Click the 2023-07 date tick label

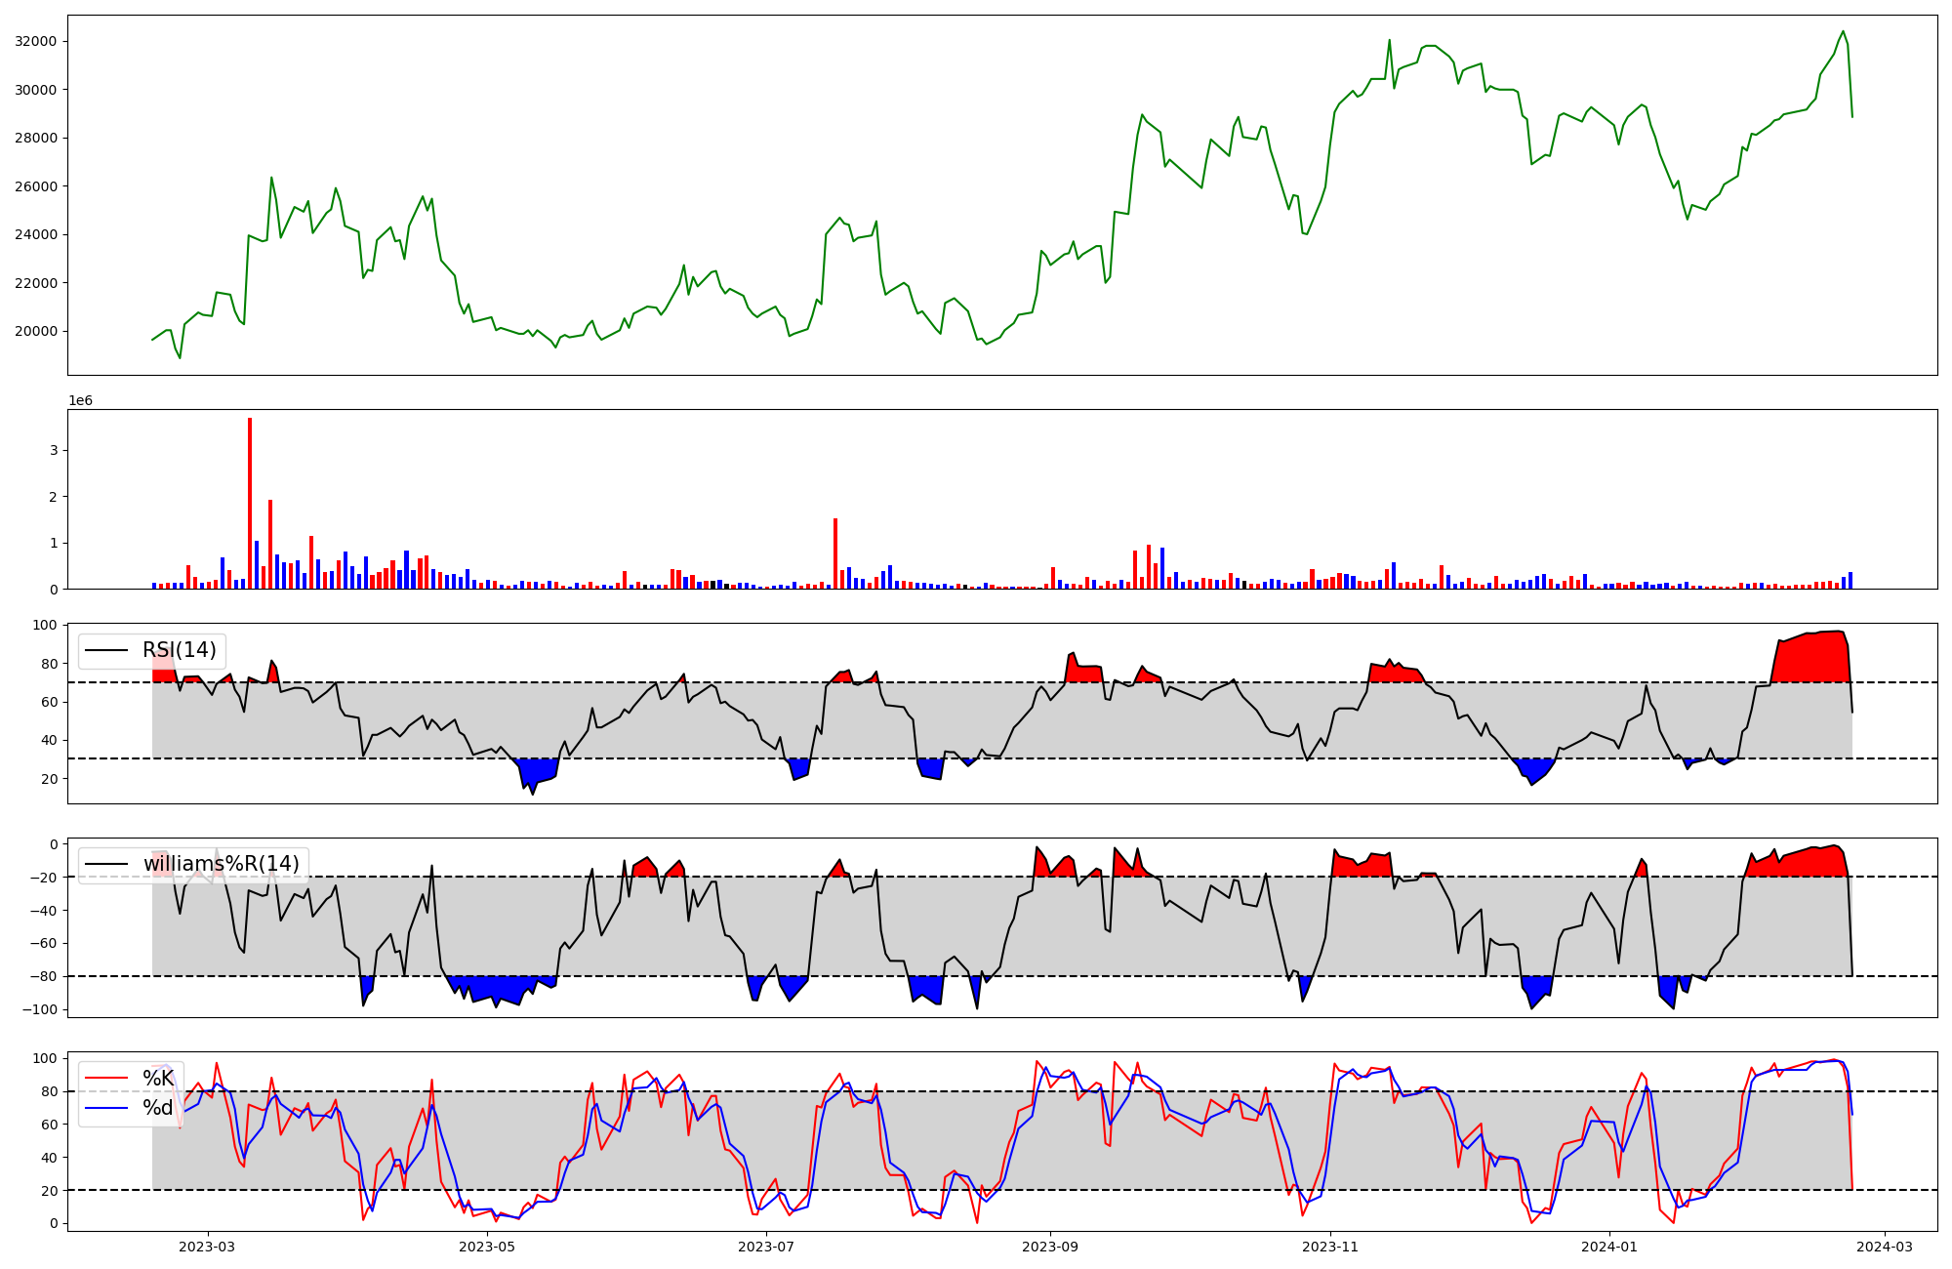(x=766, y=1247)
